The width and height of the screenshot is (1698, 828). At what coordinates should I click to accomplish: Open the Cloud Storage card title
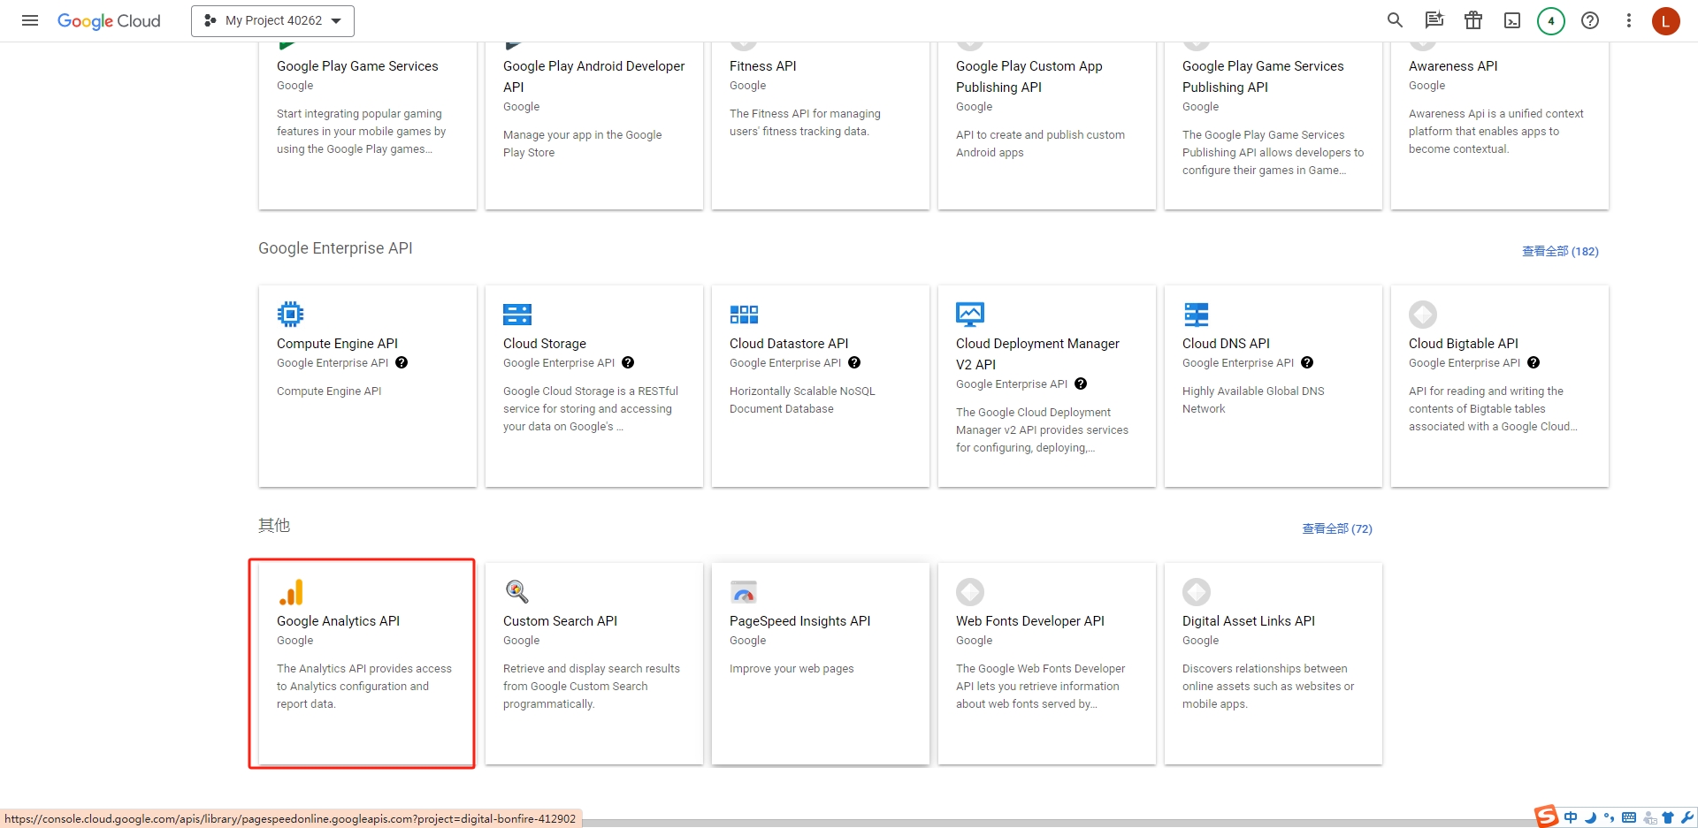[545, 344]
